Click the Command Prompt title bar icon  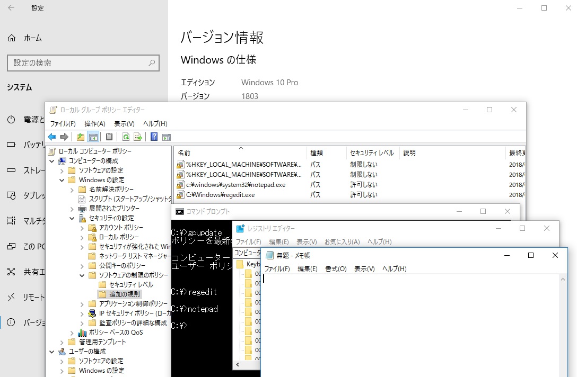pyautogui.click(x=180, y=212)
